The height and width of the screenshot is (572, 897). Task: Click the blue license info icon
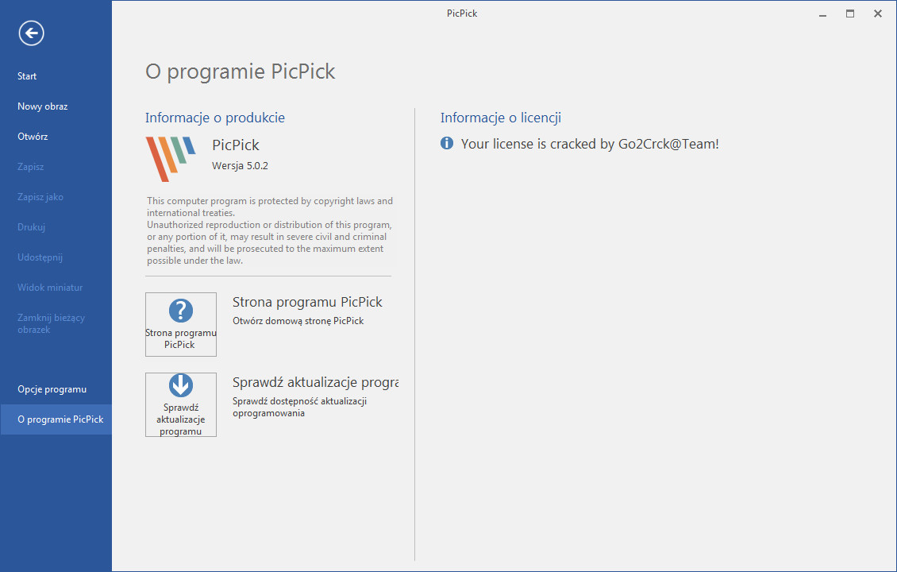point(447,143)
